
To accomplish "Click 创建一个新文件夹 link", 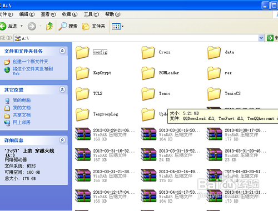I will coord(31,62).
